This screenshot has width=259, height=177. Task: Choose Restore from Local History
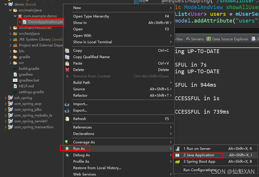tap(119, 168)
